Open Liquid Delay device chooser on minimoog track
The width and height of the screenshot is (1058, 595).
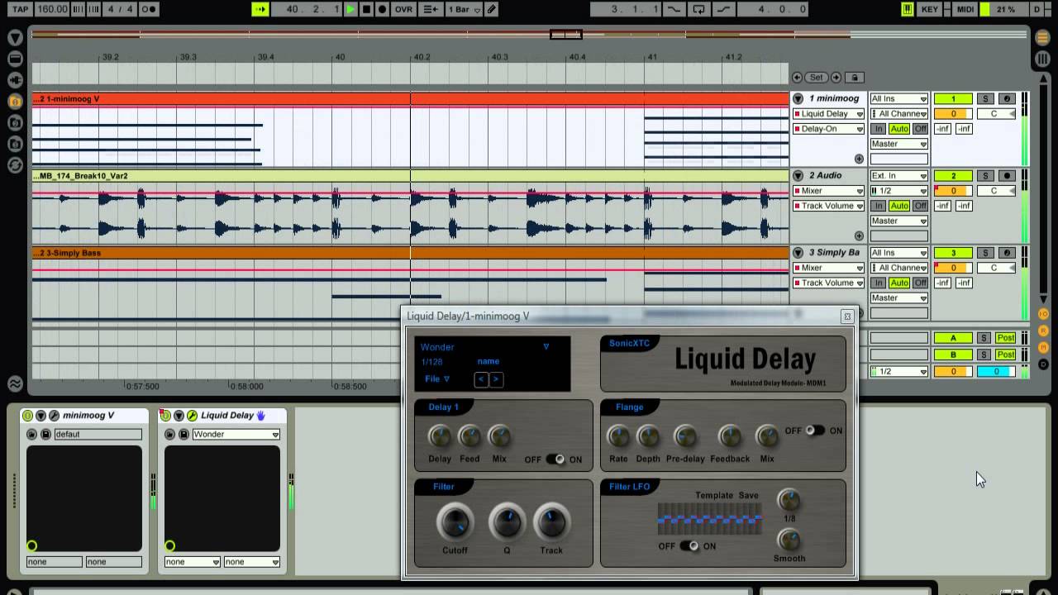829,114
